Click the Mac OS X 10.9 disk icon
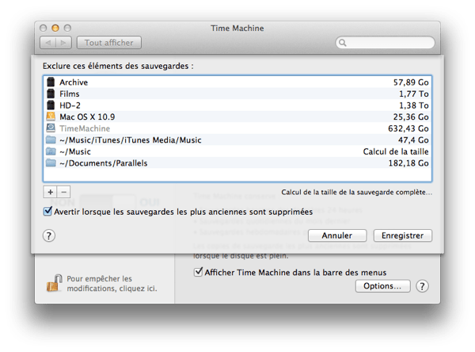475x352 pixels. [x=51, y=117]
